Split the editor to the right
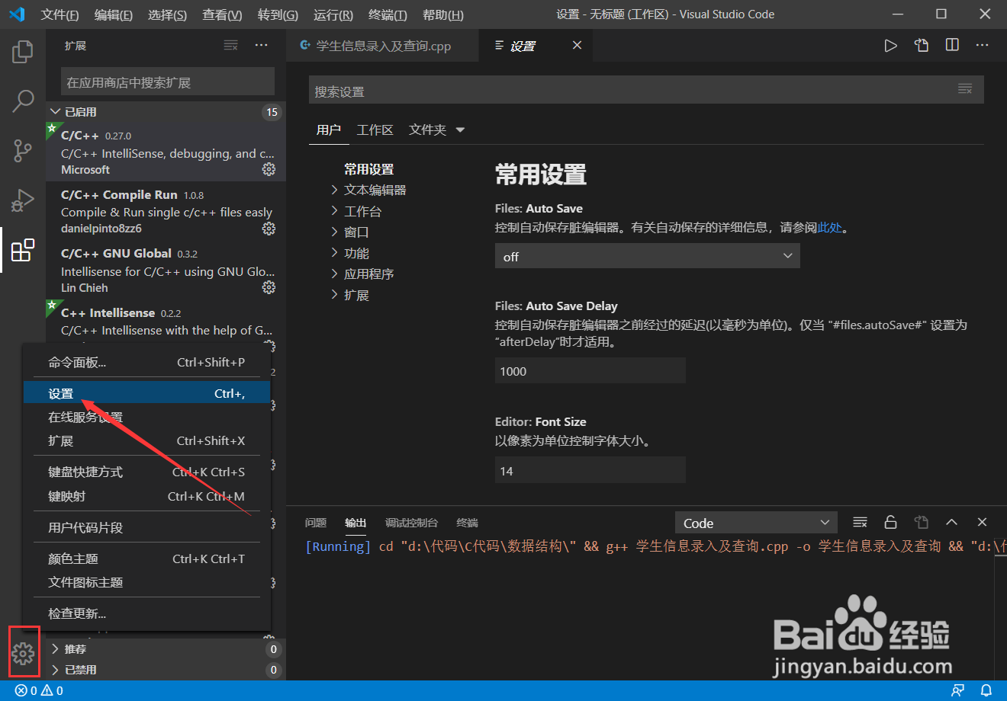 (952, 46)
